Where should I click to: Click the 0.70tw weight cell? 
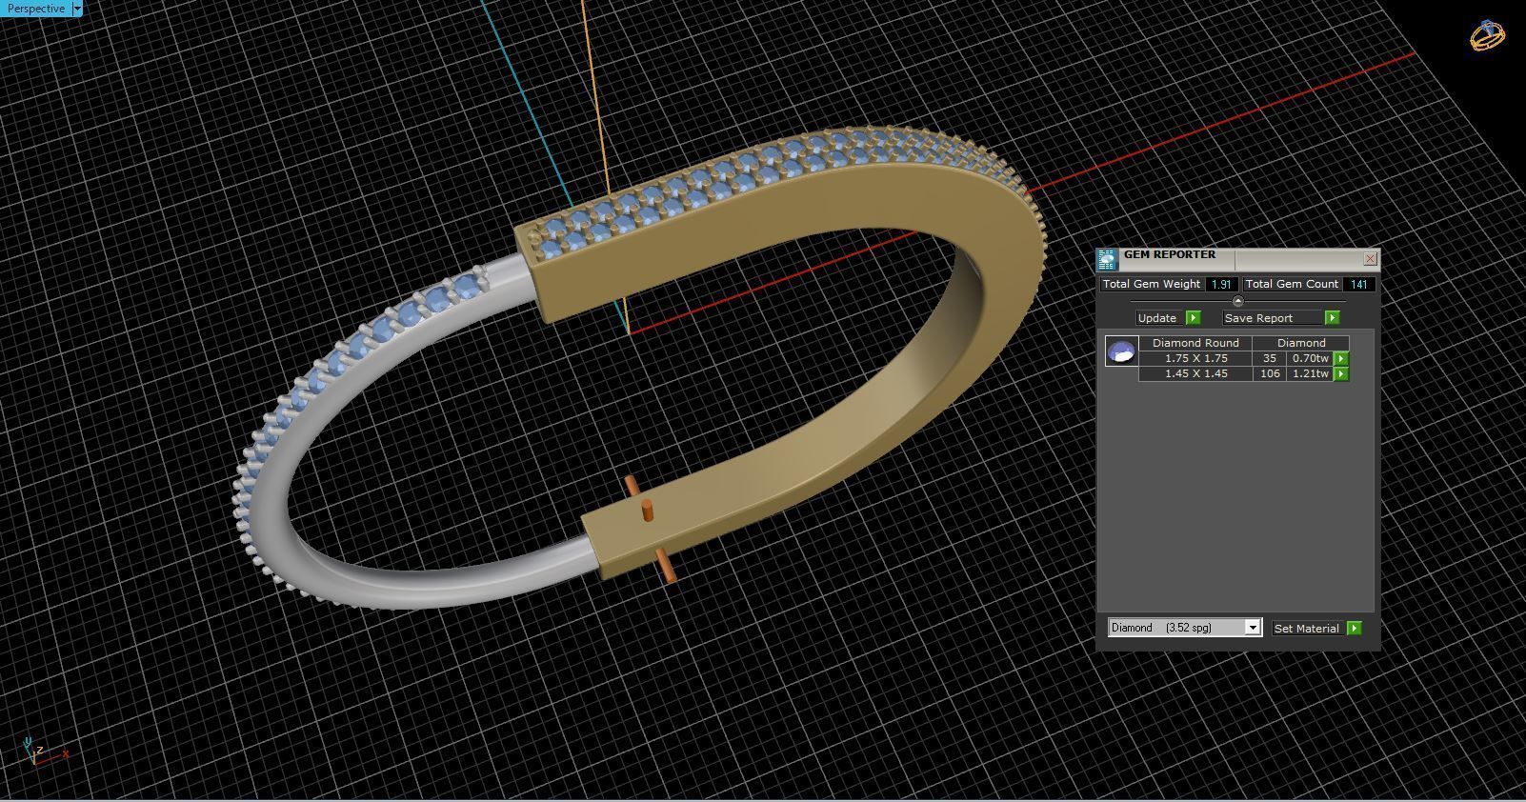1310,358
